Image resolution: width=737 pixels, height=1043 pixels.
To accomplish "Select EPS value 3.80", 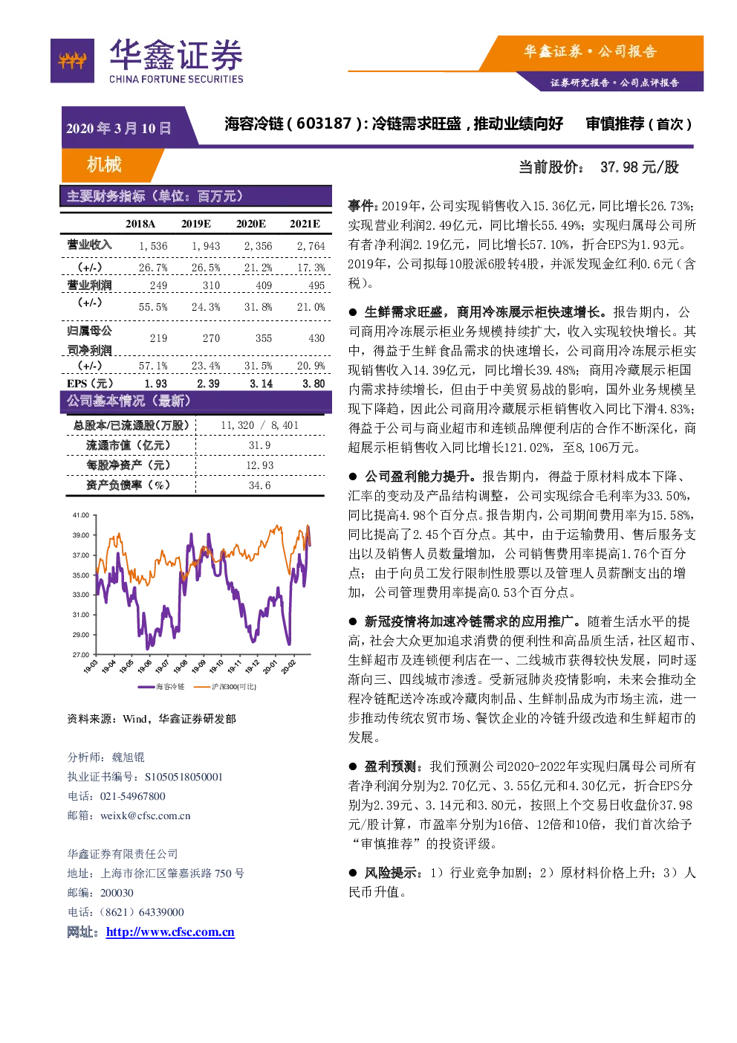I will coord(314,384).
